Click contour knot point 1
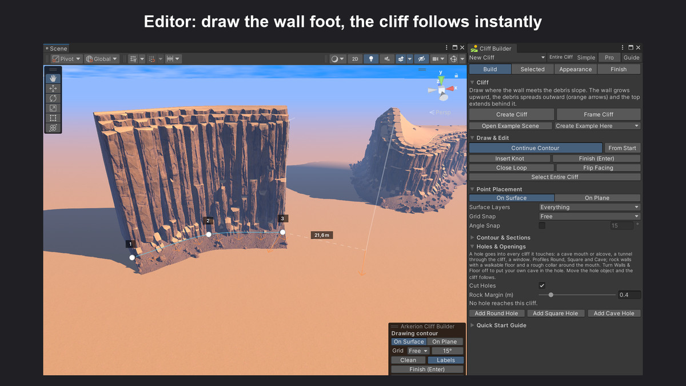Image resolution: width=686 pixels, height=386 pixels. (x=133, y=257)
